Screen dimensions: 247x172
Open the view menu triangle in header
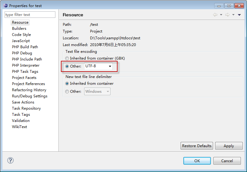(x=239, y=15)
